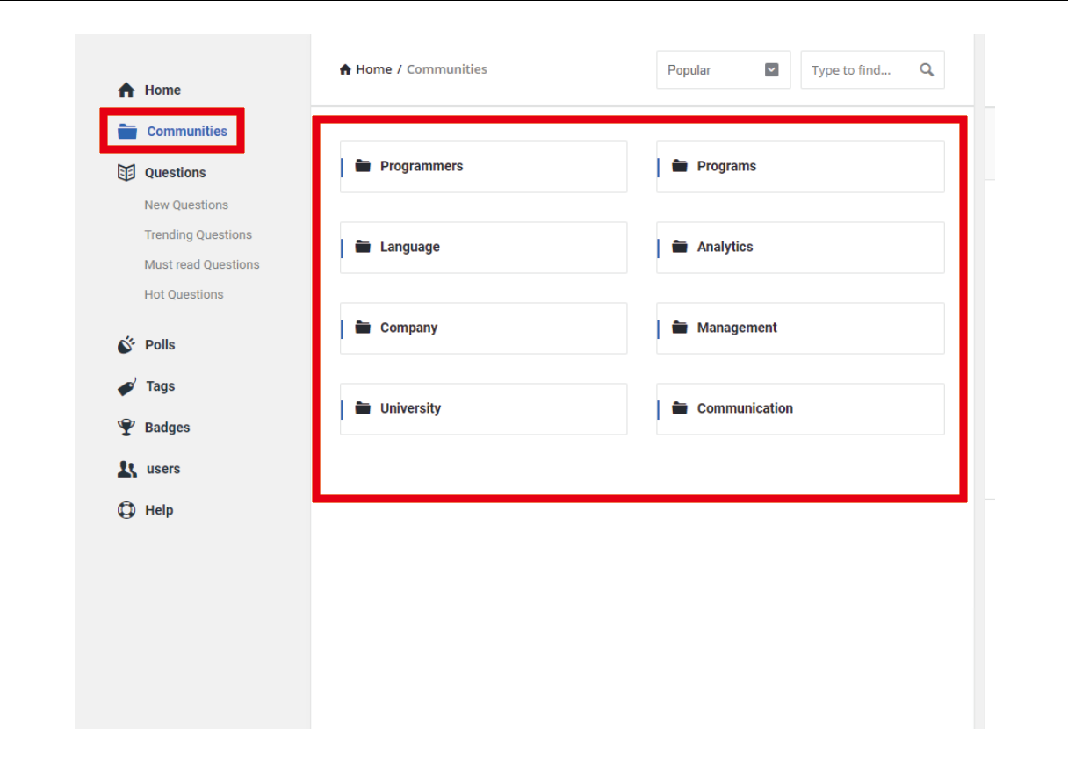Click the Communities folder icon in sidebar
Image resolution: width=1068 pixels, height=763 pixels.
[127, 132]
